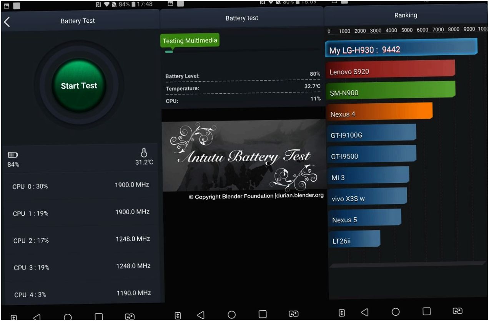Tap the Ranking title in right screen
Image resolution: width=489 pixels, height=321 pixels.
click(406, 15)
